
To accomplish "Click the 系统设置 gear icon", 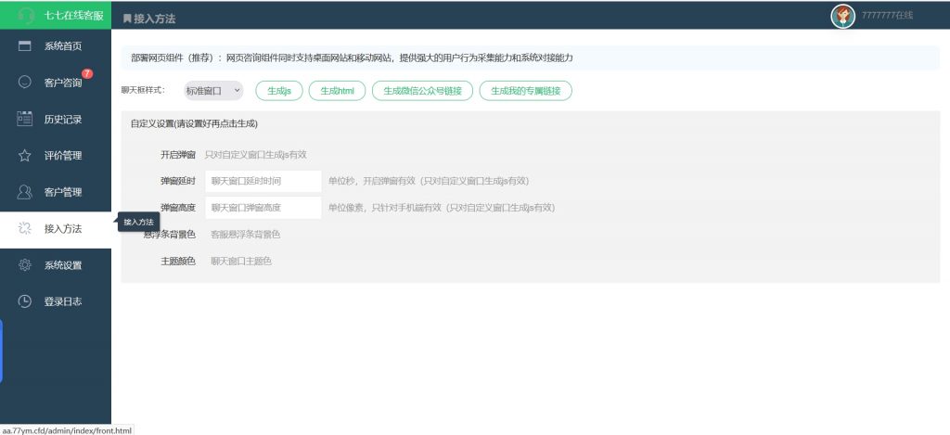I will (25, 264).
